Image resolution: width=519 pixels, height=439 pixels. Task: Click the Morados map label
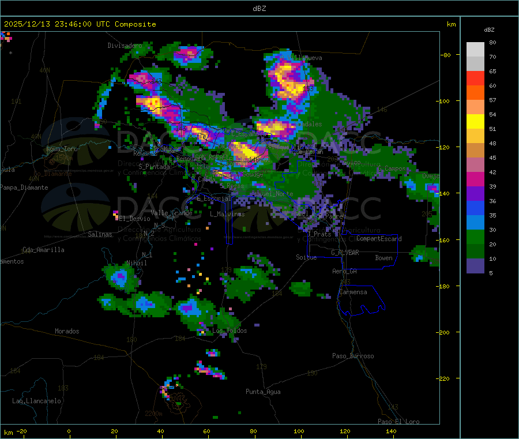point(67,331)
